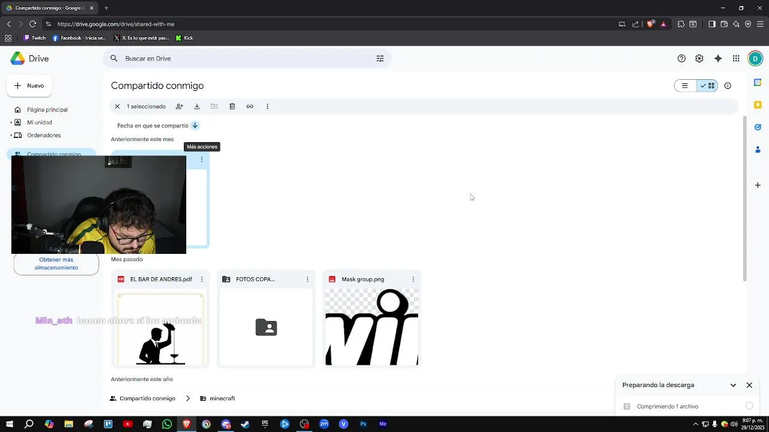Download the selected file

pyautogui.click(x=196, y=106)
